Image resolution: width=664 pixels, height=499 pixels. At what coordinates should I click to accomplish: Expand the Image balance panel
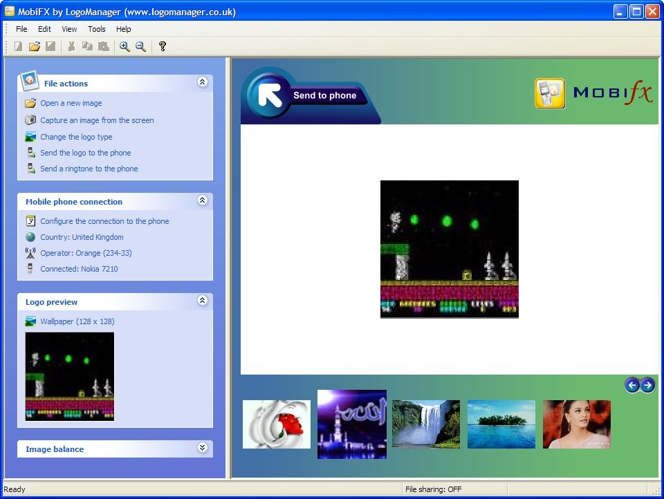pos(203,448)
